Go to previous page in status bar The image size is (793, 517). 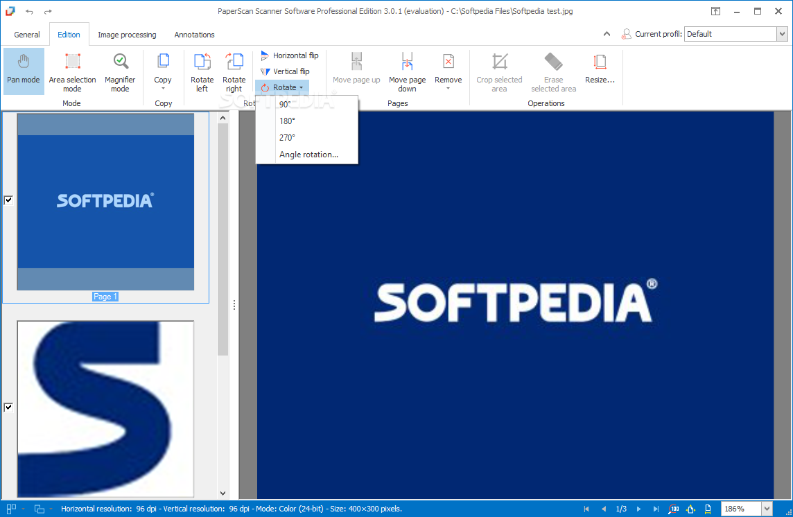[603, 509]
